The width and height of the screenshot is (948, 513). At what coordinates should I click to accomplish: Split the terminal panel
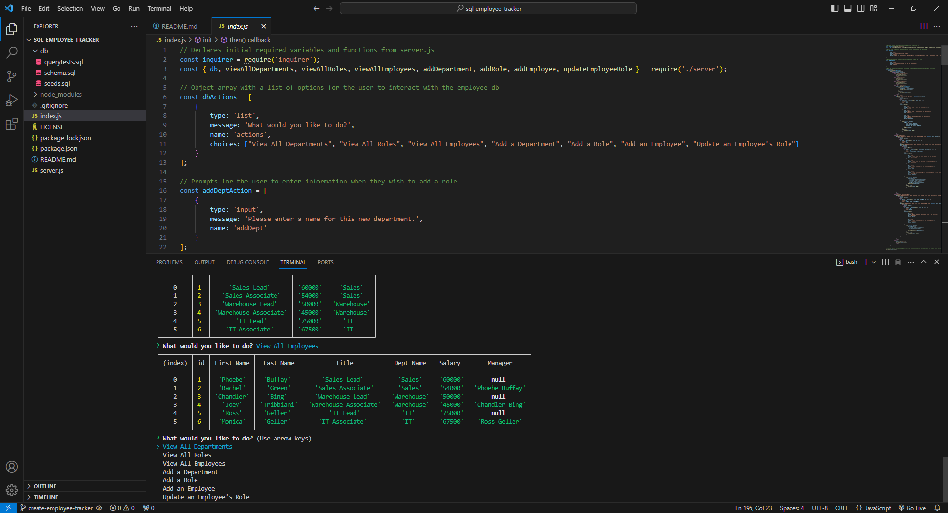point(885,262)
